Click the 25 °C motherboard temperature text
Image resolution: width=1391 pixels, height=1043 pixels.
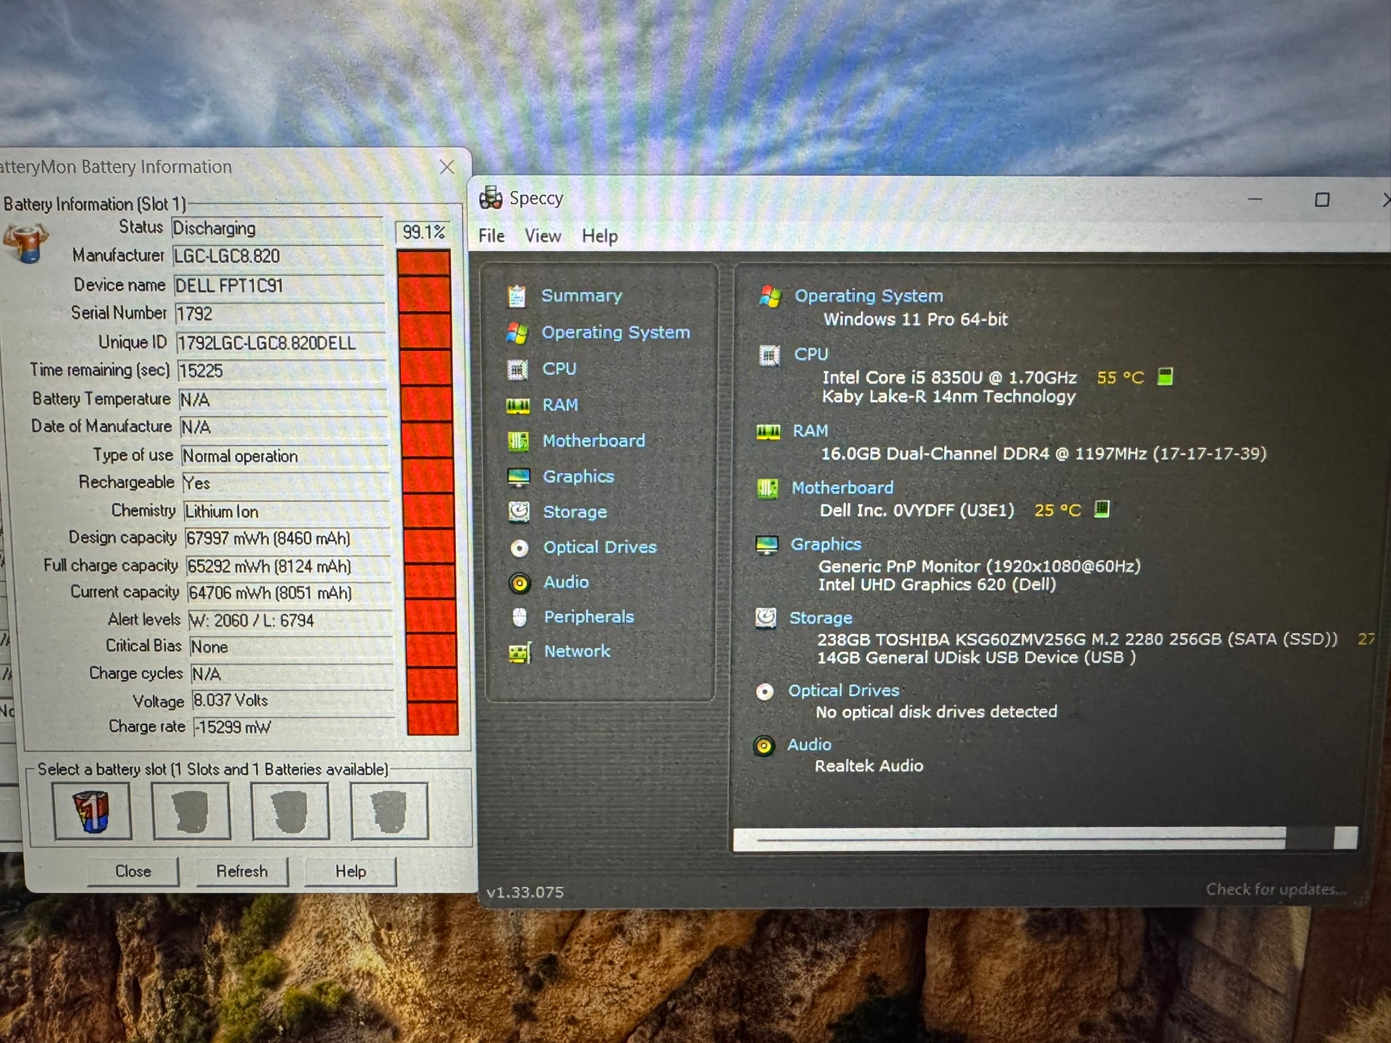(1058, 510)
